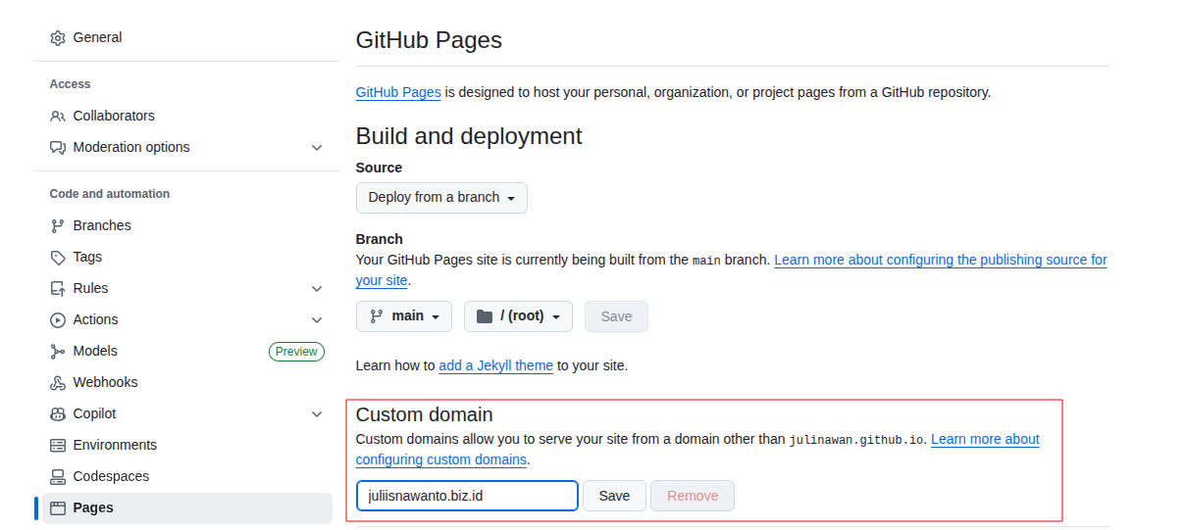Click the branch icon inside main button
The width and height of the screenshot is (1185, 530).
376,316
